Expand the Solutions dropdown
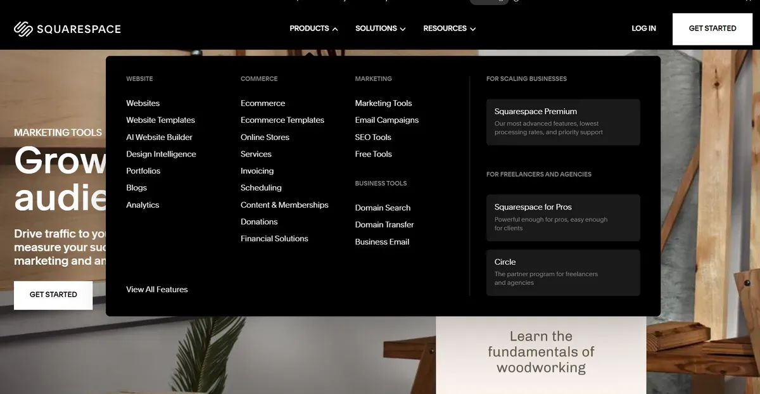760x394 pixels. [x=381, y=29]
